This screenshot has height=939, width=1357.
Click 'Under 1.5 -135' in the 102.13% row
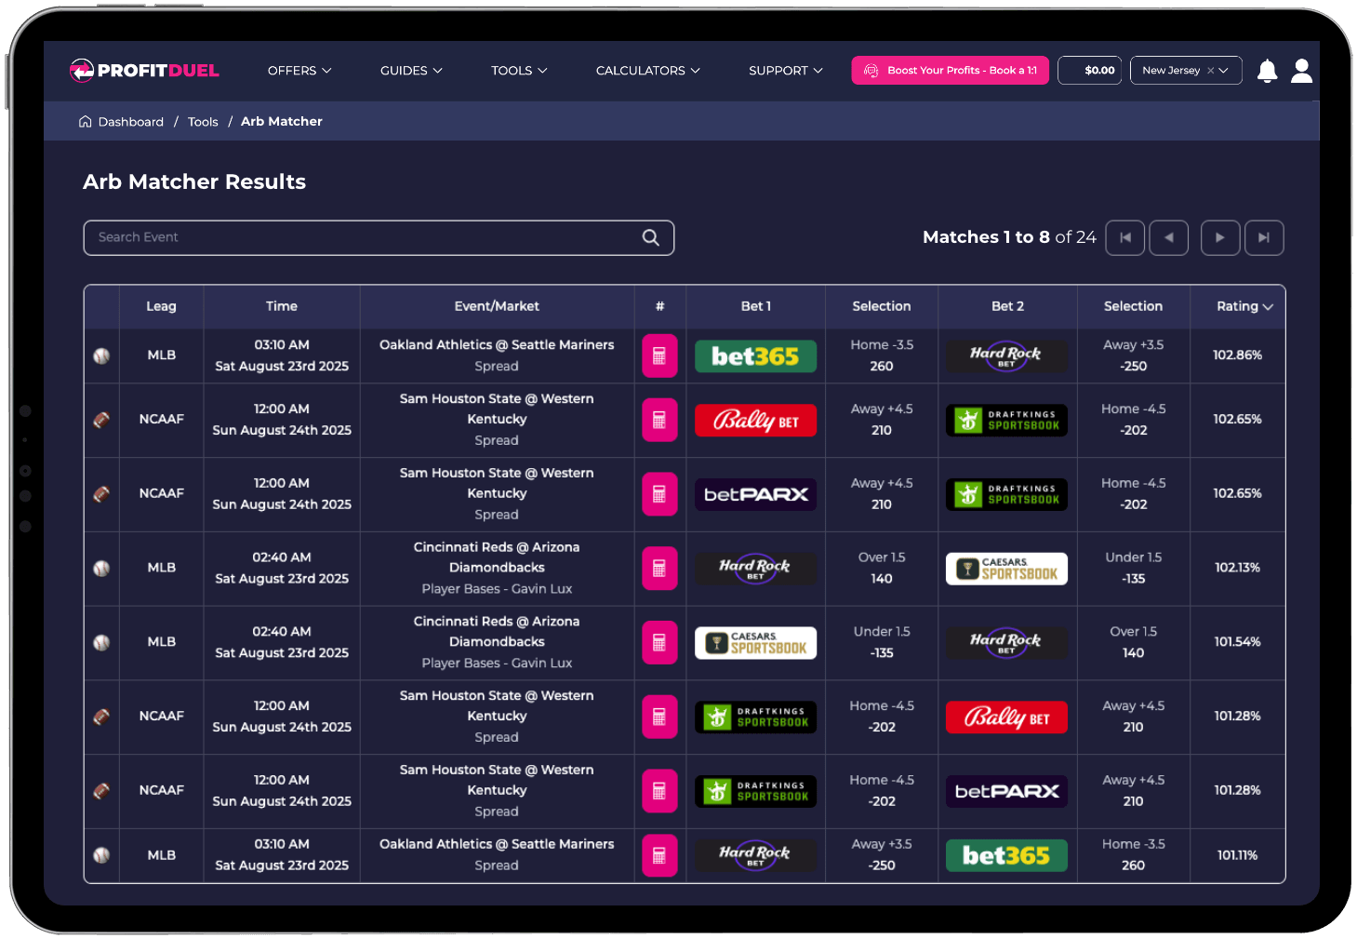1133,568
